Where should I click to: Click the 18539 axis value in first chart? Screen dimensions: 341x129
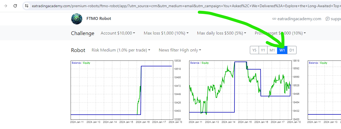(x=177, y=61)
